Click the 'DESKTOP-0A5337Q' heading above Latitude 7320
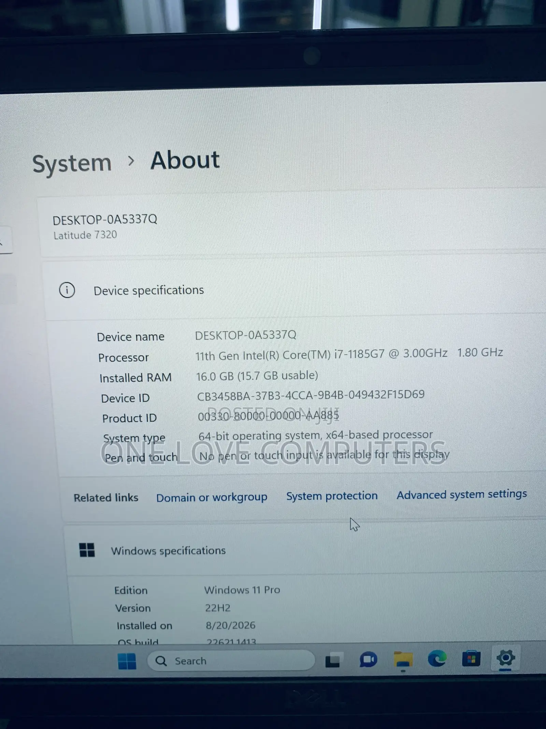Viewport: 546px width, 729px height. (105, 219)
